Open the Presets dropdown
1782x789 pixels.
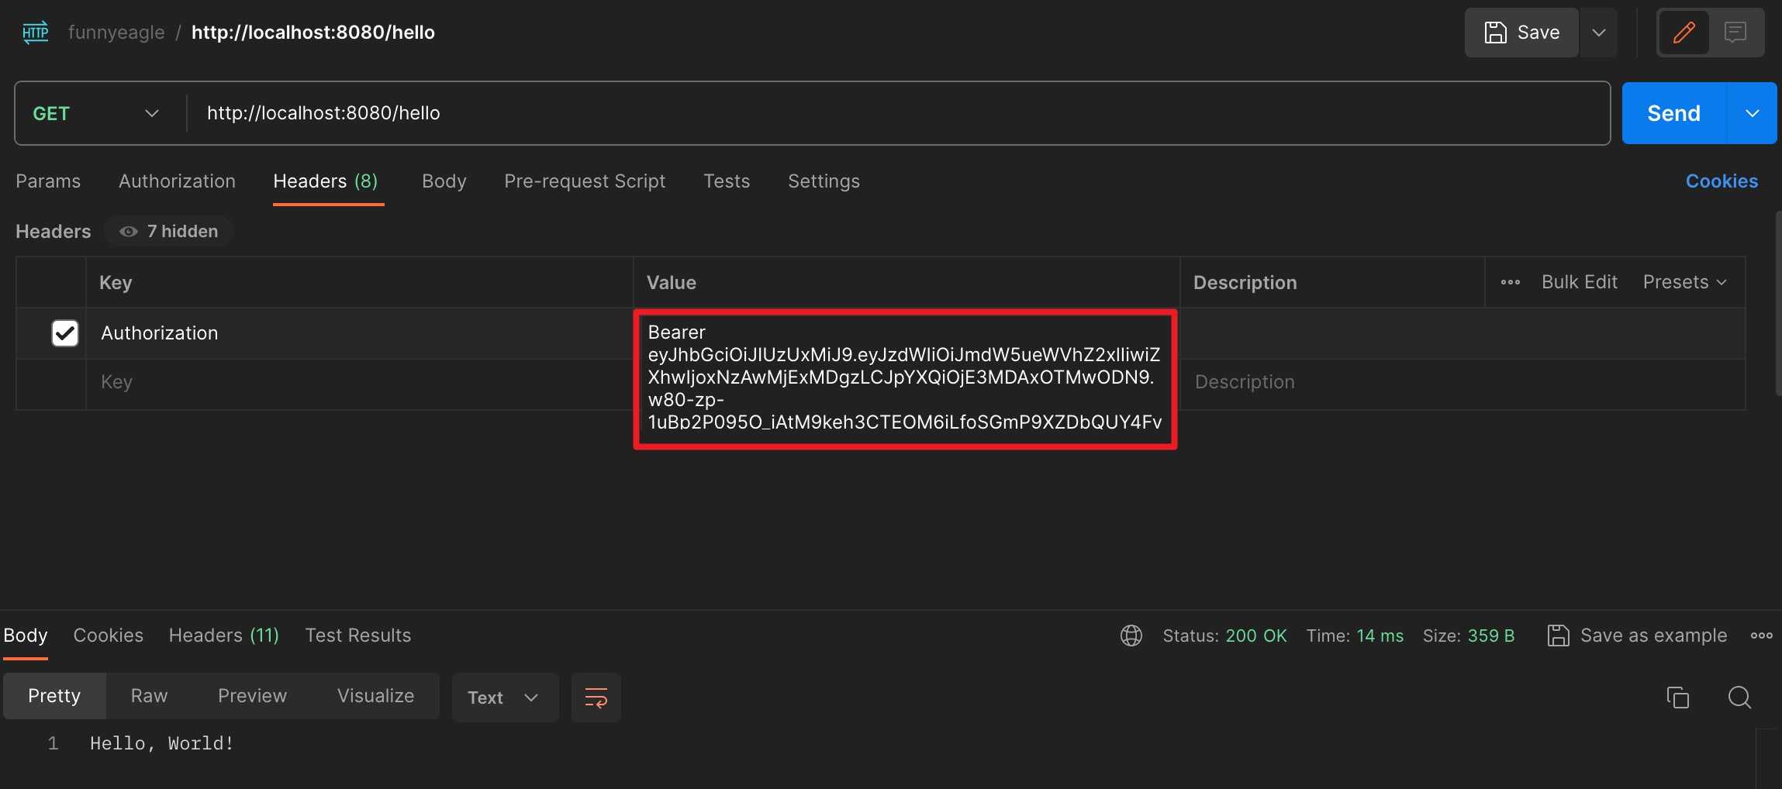click(1684, 282)
